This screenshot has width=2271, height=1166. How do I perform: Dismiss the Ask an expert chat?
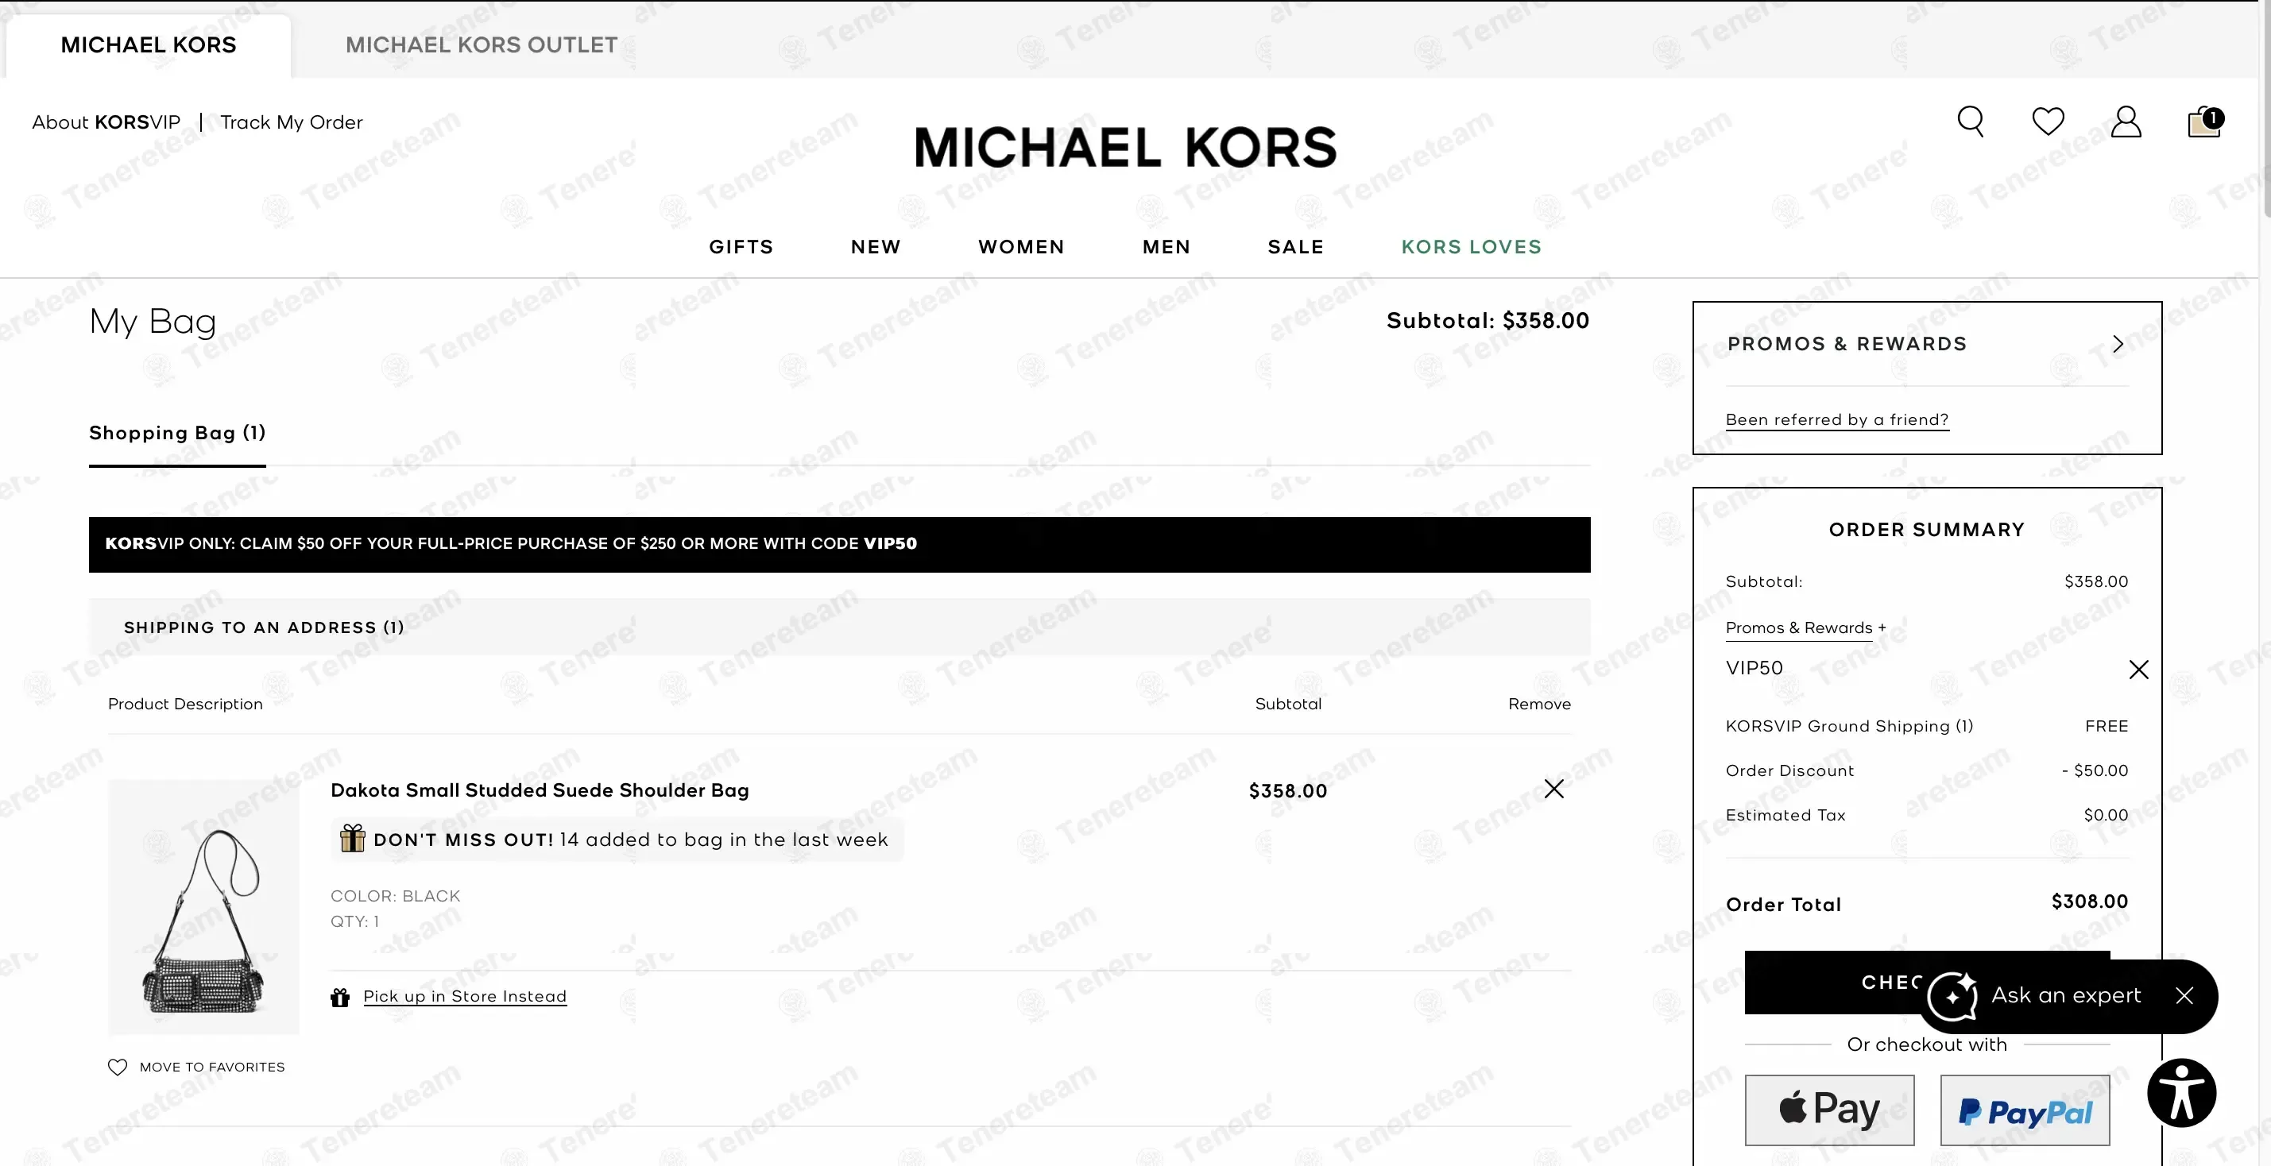point(2184,996)
